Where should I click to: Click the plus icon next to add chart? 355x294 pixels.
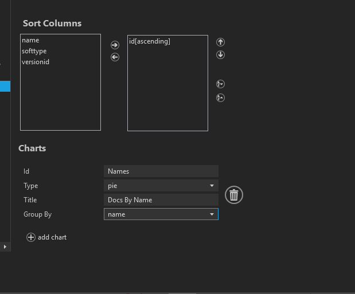pyautogui.click(x=31, y=237)
